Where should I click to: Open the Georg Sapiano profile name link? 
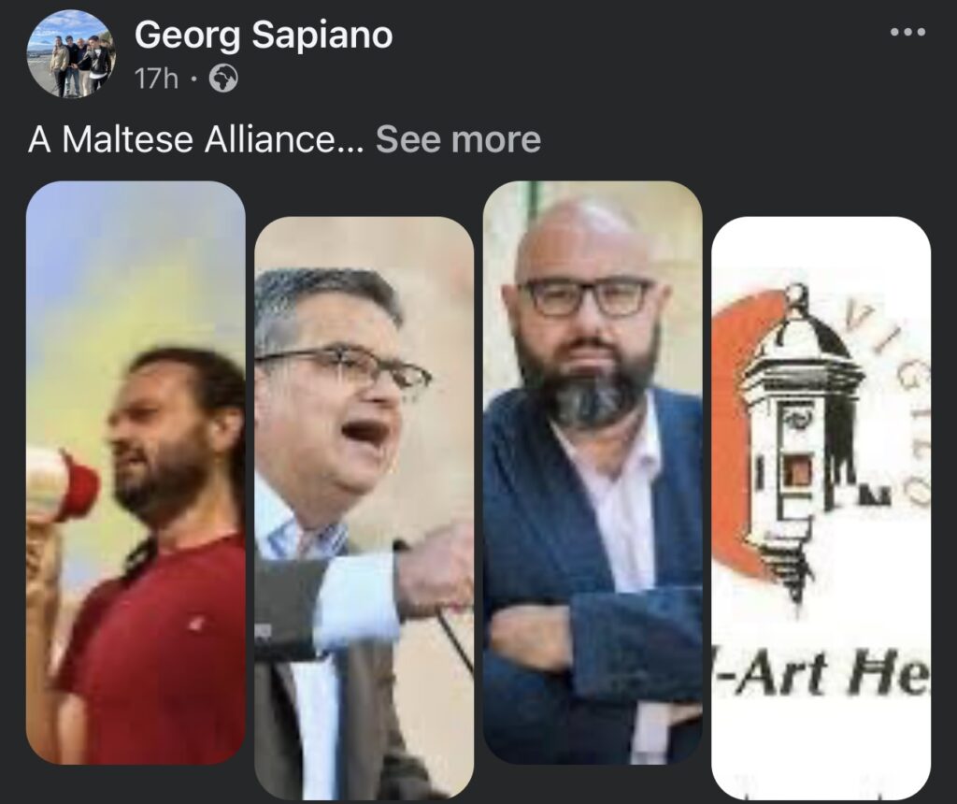(263, 35)
